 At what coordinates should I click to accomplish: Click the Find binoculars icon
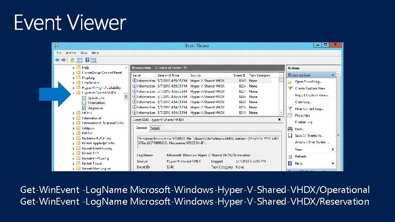(290, 129)
